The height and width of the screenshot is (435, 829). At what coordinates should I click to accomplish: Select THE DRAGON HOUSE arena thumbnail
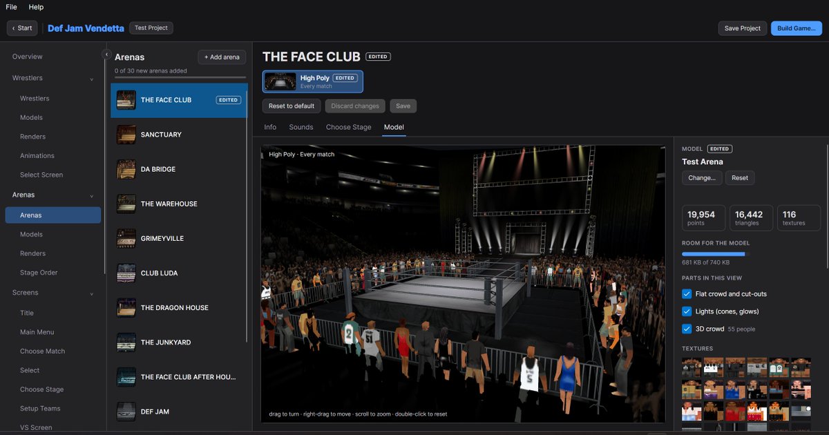point(126,308)
